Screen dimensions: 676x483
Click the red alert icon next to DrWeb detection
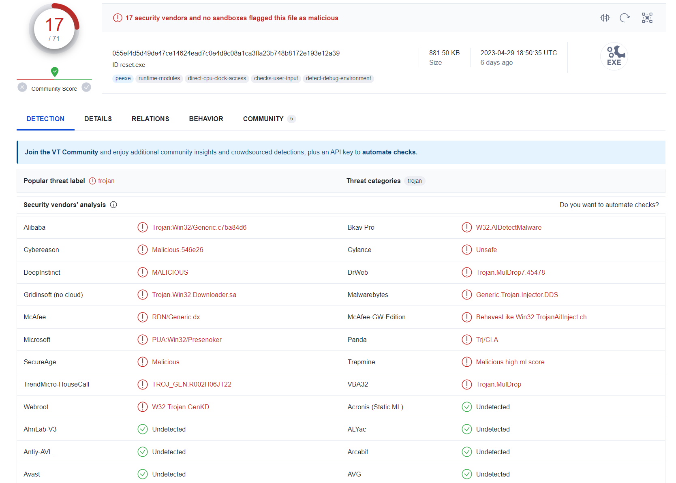click(x=466, y=272)
